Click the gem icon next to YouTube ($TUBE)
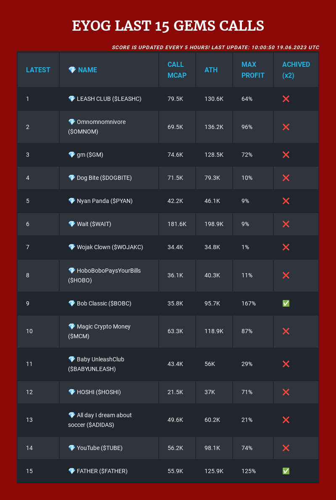336x500 pixels. (72, 448)
